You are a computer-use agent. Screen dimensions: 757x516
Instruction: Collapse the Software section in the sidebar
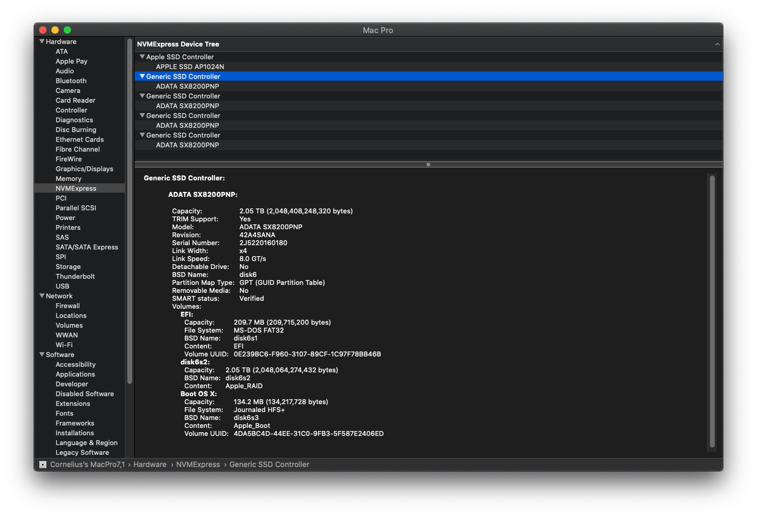click(42, 355)
